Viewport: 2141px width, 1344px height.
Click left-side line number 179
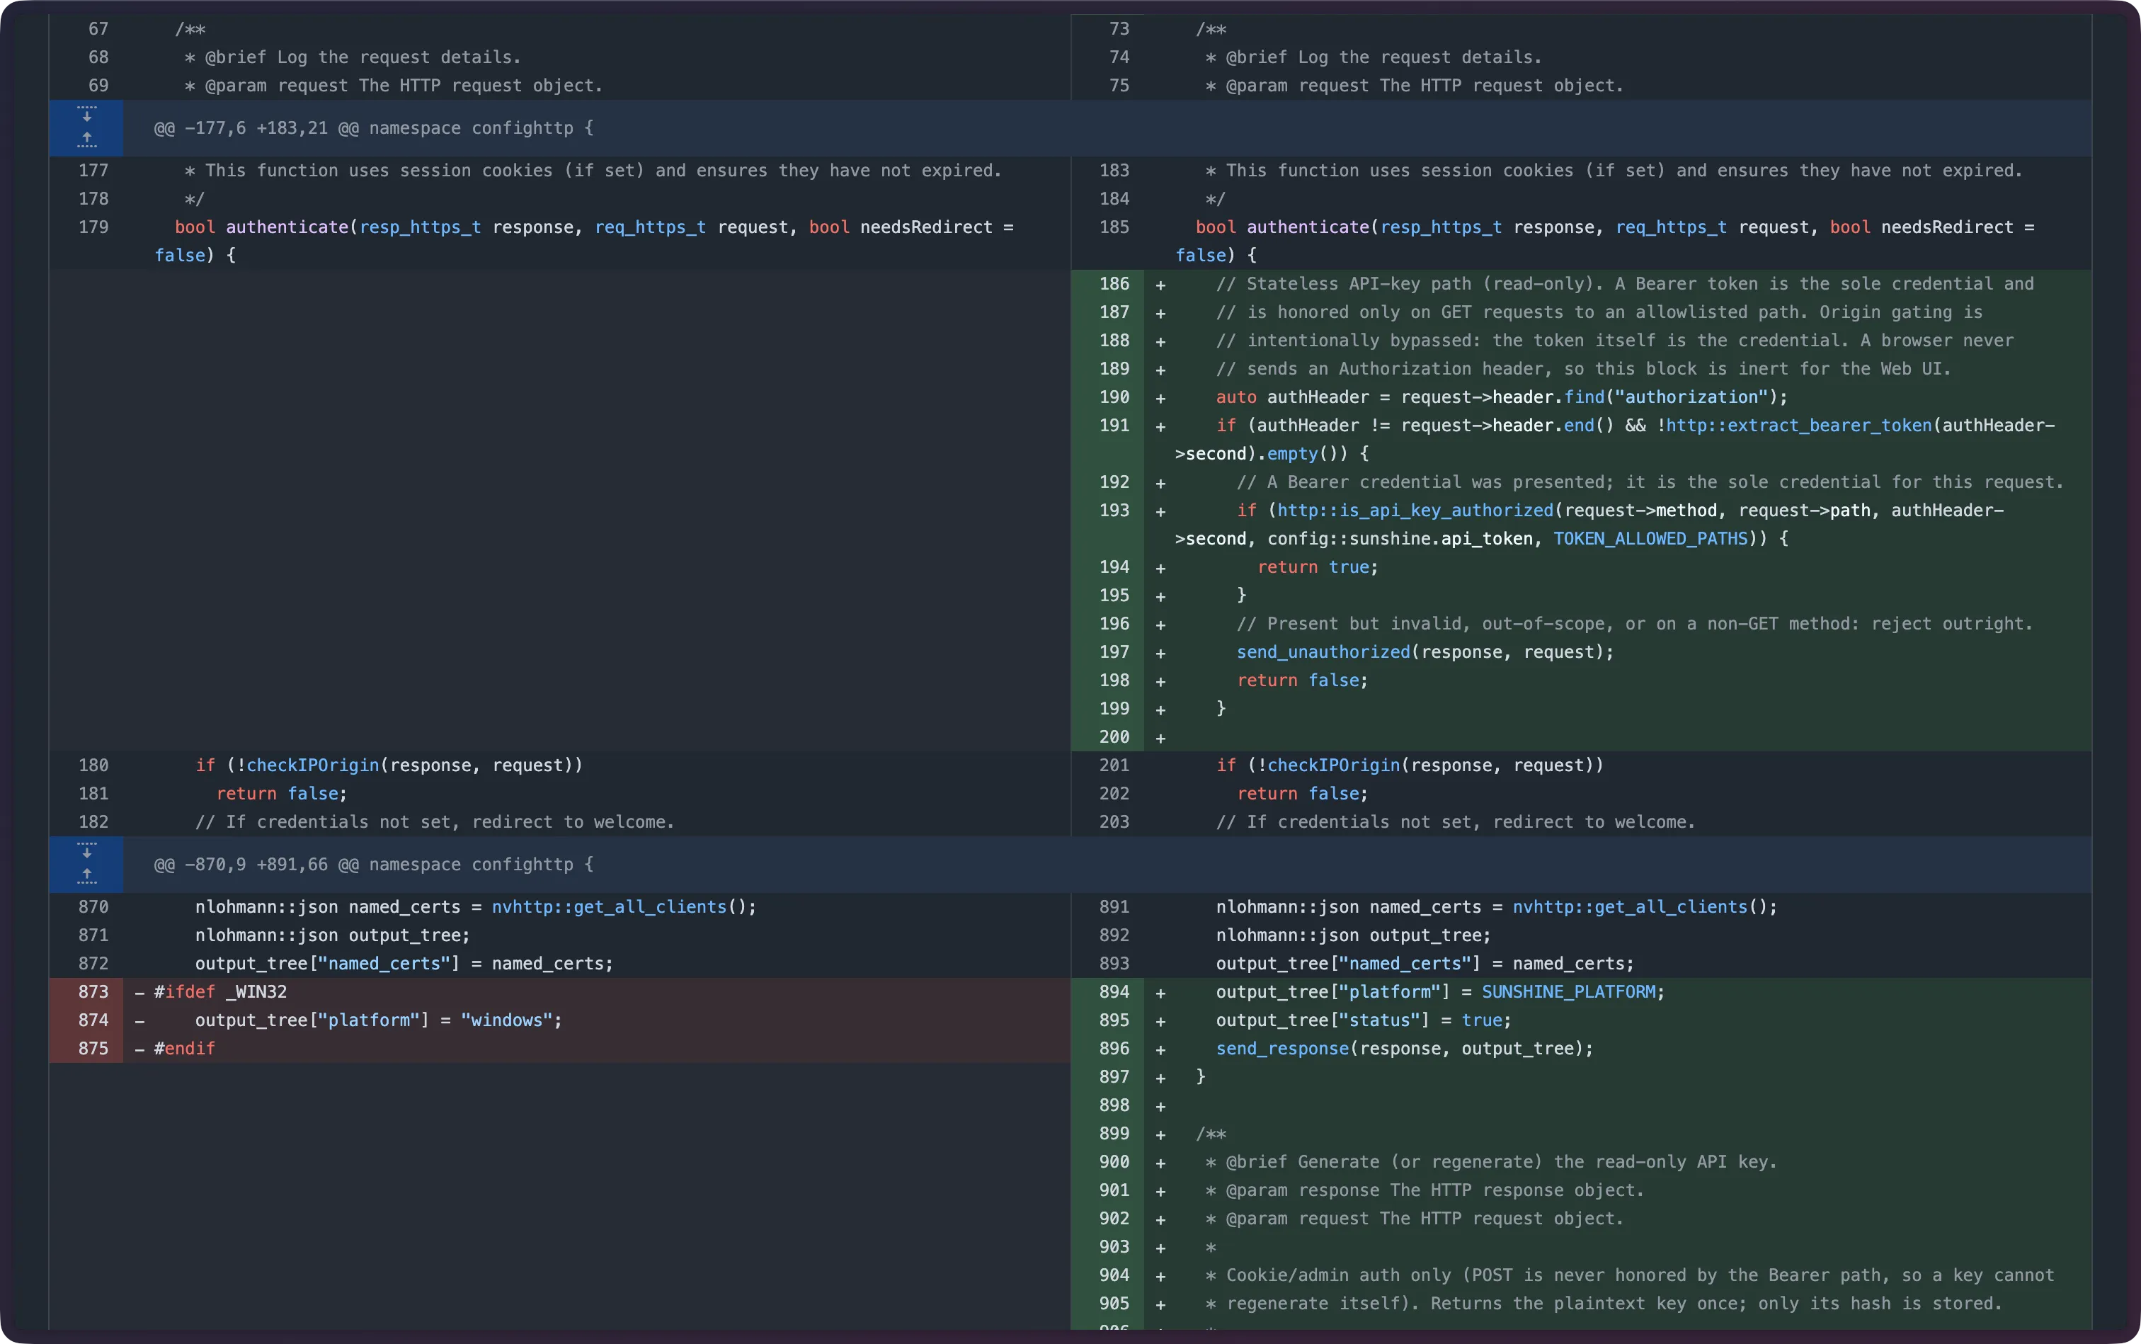(x=93, y=227)
